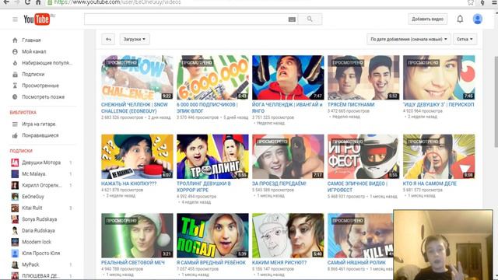Open Понравившиеся liked videos
This screenshot has width=498, height=280.
click(x=40, y=135)
